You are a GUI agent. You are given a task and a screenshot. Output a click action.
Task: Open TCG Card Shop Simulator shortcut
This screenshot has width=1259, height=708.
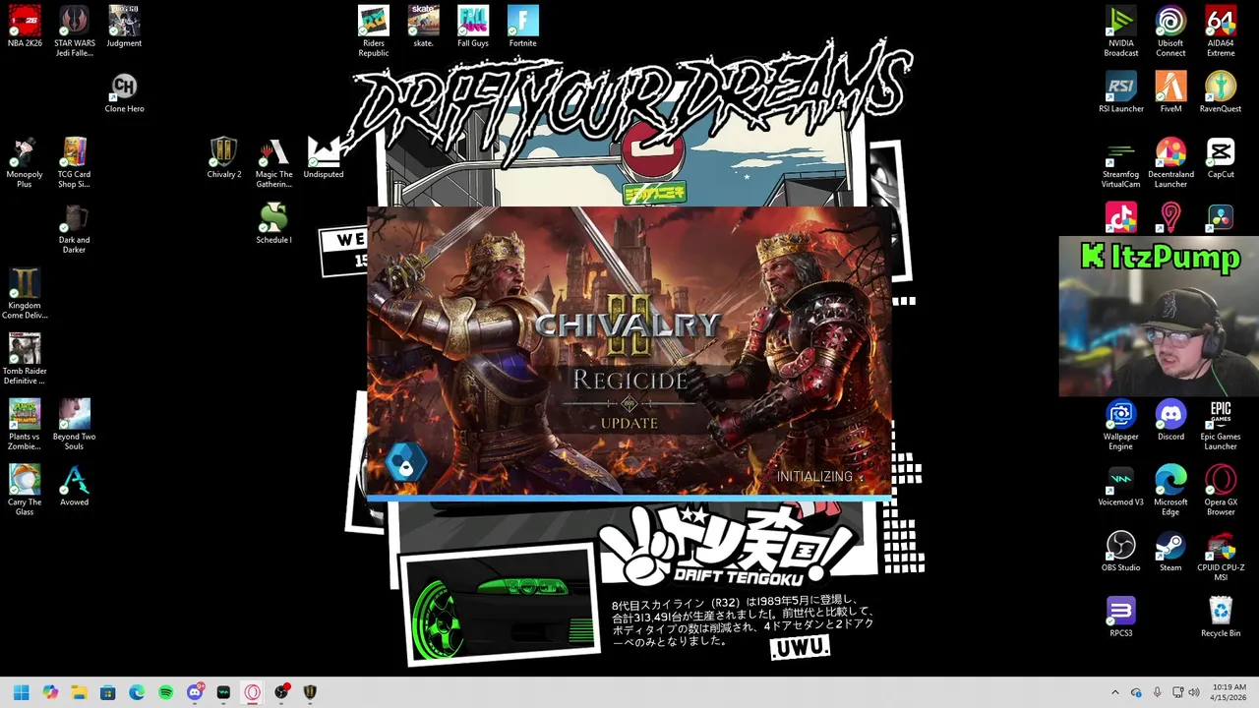pos(74,162)
